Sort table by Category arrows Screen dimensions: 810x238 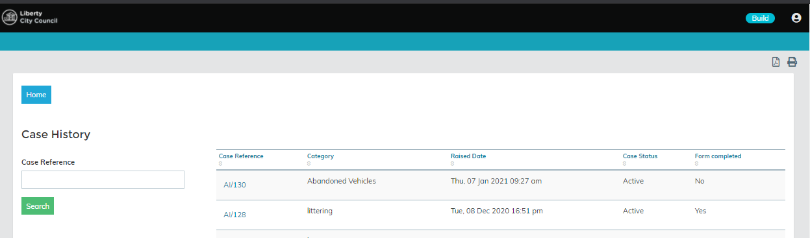309,163
